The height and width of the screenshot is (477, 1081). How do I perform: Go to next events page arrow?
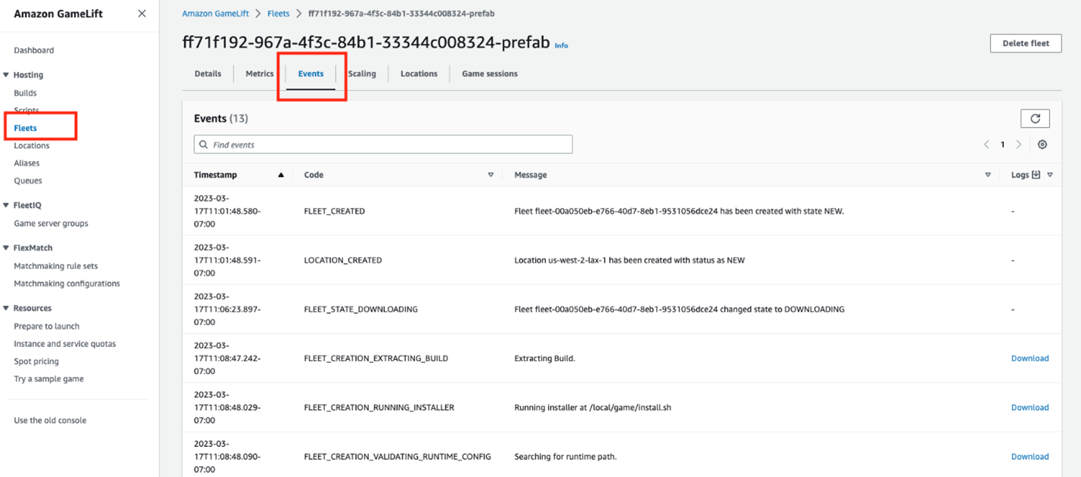pyautogui.click(x=1019, y=144)
